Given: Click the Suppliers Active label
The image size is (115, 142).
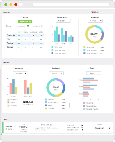Looking at the screenshot, I should coord(73,130).
